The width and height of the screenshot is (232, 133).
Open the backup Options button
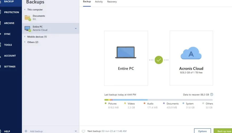pyautogui.click(x=202, y=131)
